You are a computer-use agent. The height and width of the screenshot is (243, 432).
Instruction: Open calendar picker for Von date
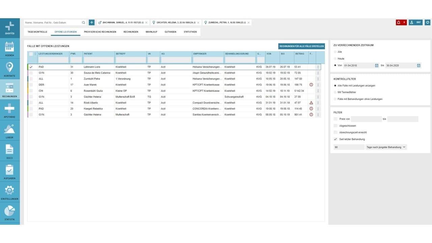pyautogui.click(x=377, y=65)
